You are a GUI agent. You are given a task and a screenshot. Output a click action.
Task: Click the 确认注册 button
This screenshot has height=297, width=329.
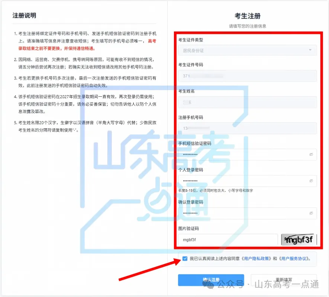211,280
